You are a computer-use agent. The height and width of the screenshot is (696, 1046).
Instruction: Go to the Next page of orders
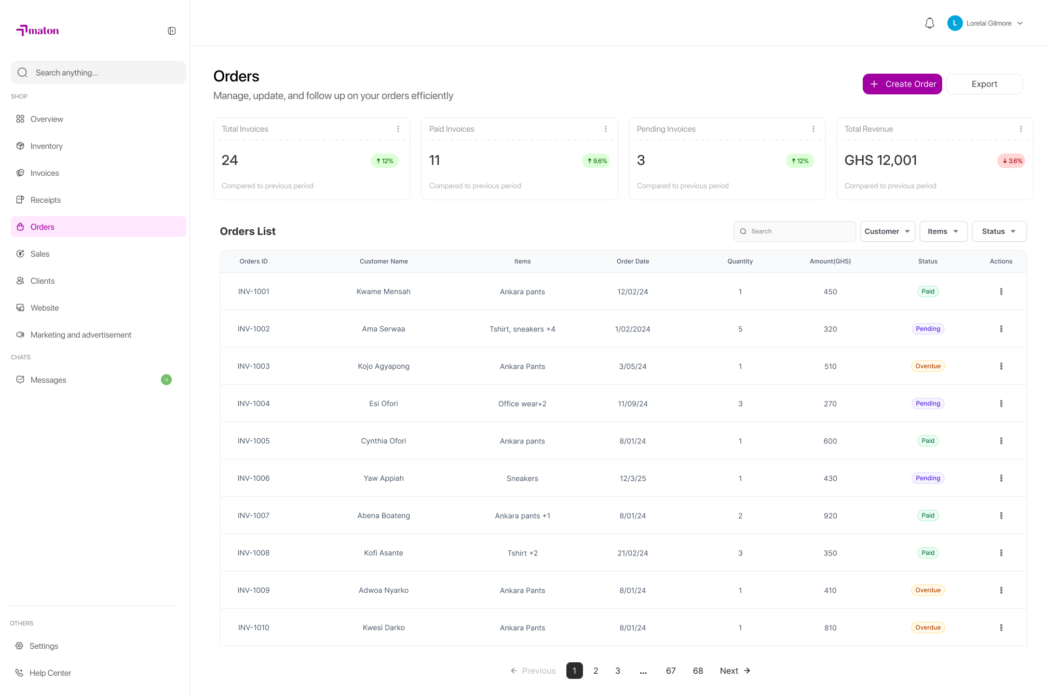coord(735,671)
